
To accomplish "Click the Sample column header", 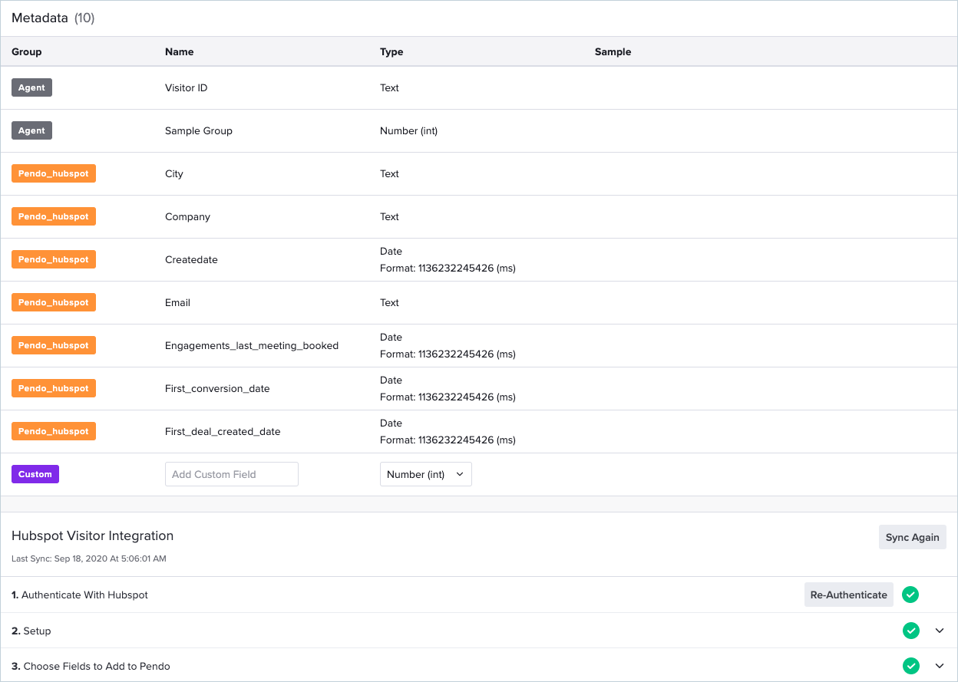I will pos(613,52).
